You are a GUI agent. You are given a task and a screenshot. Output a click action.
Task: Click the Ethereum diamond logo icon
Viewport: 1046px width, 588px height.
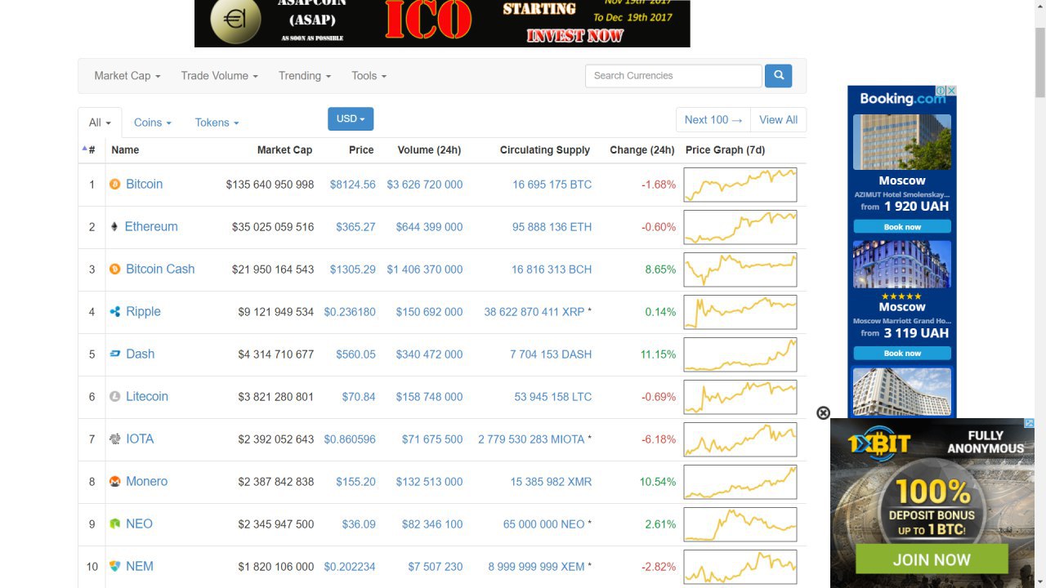(x=114, y=227)
